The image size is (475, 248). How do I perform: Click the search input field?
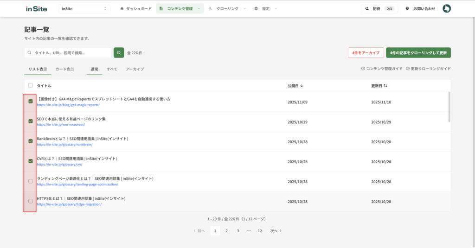[68, 53]
